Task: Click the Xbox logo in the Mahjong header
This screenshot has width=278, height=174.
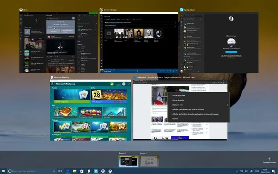Action: tap(112, 84)
